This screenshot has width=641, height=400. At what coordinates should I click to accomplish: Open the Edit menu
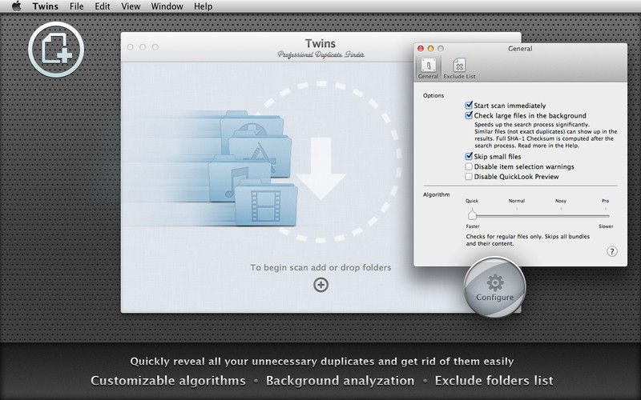click(103, 6)
